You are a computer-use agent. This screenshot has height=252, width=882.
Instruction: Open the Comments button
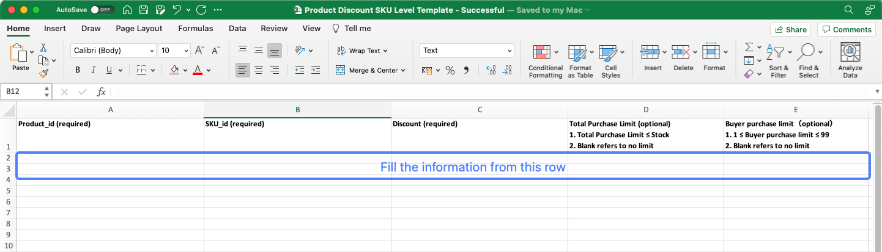point(846,29)
